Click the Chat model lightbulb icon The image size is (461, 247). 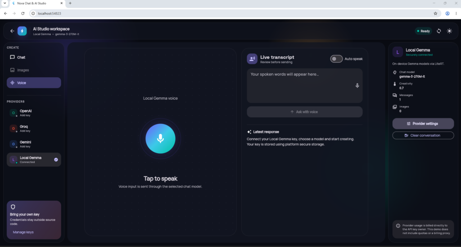coord(394,72)
